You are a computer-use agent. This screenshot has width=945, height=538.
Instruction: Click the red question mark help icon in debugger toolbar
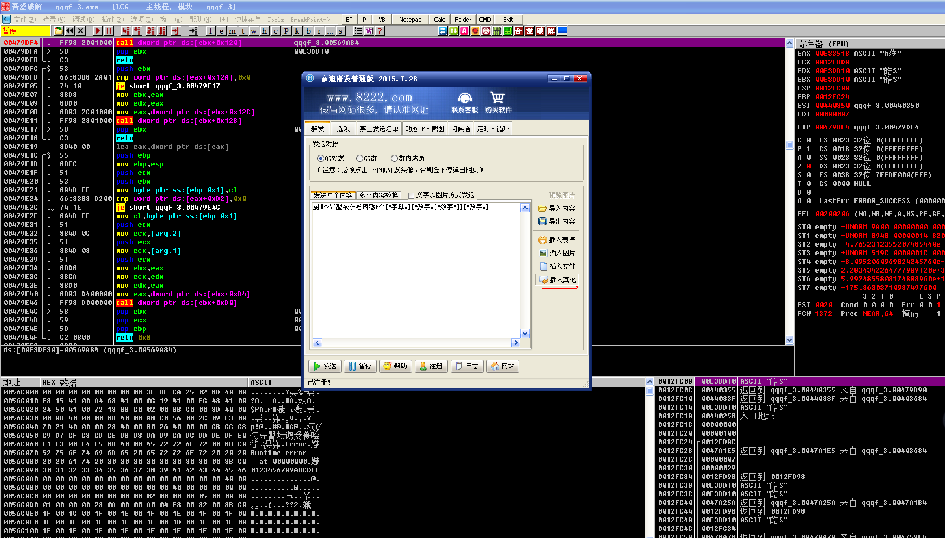pos(380,31)
